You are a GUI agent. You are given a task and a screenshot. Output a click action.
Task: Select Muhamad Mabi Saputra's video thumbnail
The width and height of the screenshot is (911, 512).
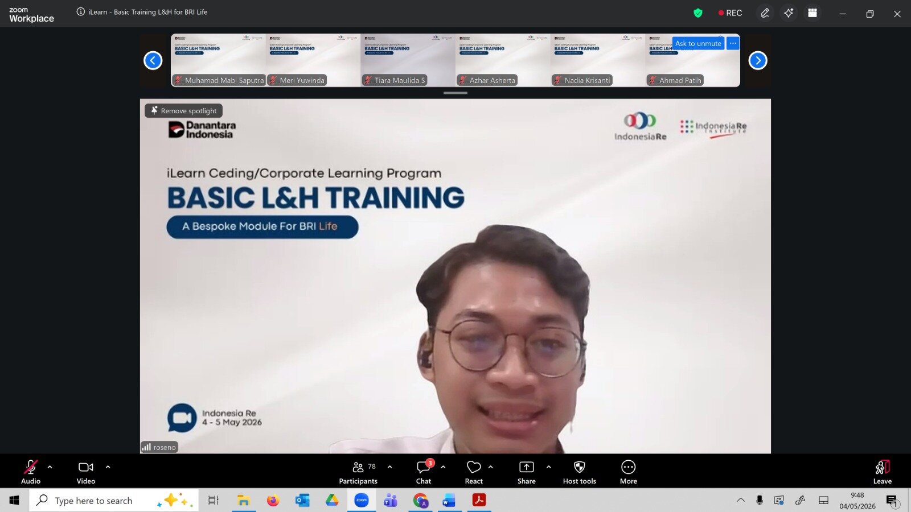tap(218, 60)
